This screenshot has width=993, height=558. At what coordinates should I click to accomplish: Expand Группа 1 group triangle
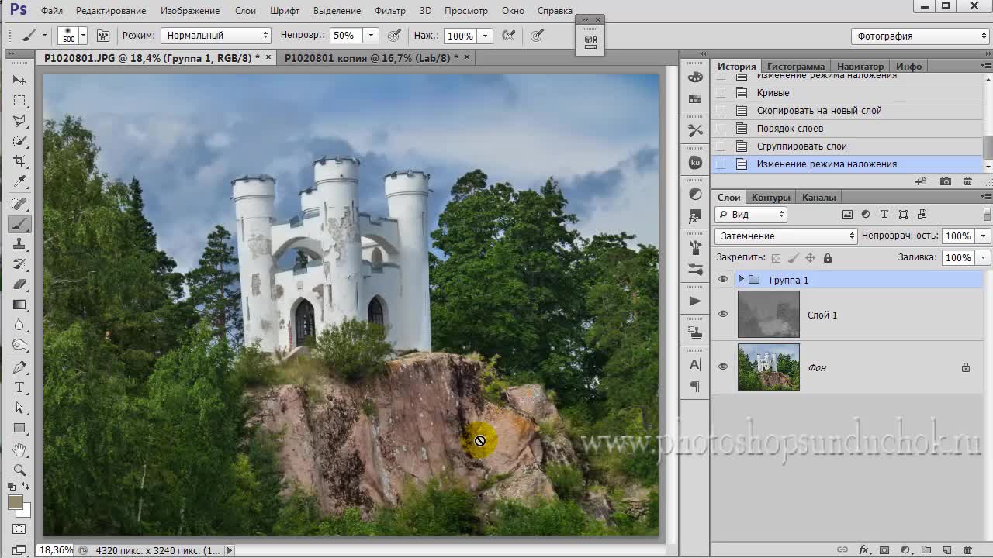742,279
